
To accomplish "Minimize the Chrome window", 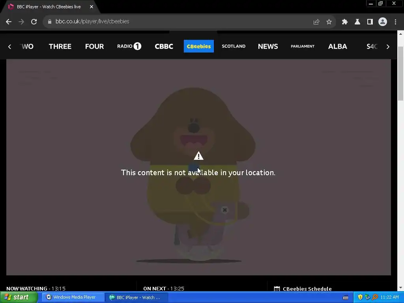I will (371, 3).
